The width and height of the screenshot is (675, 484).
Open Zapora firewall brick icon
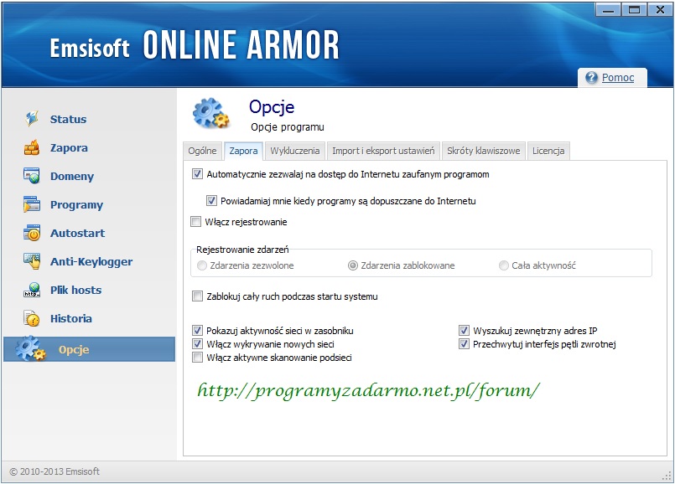pyautogui.click(x=32, y=148)
